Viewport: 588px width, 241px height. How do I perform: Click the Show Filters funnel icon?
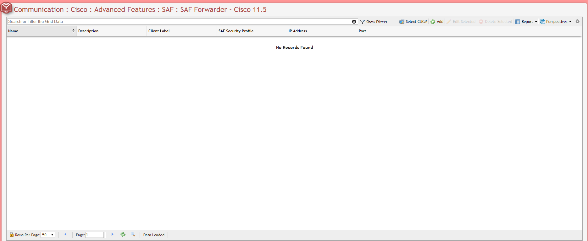(x=363, y=22)
